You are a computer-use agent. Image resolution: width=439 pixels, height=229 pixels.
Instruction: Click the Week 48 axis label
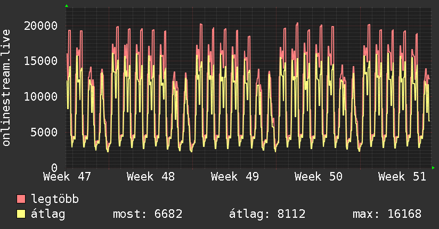pyautogui.click(x=151, y=176)
